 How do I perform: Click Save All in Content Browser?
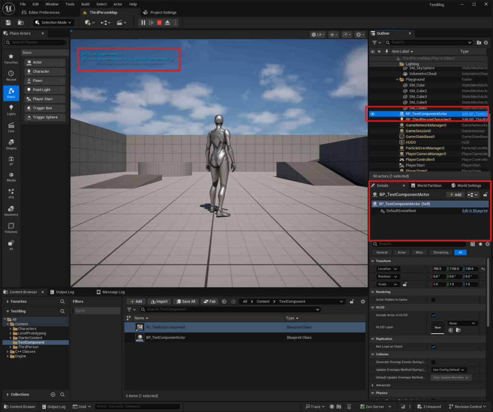tap(186, 301)
